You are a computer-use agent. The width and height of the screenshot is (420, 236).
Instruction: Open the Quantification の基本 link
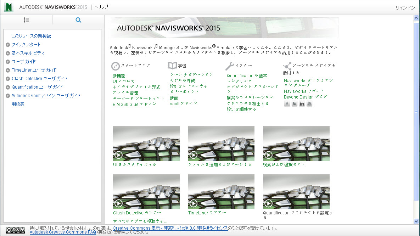(247, 76)
